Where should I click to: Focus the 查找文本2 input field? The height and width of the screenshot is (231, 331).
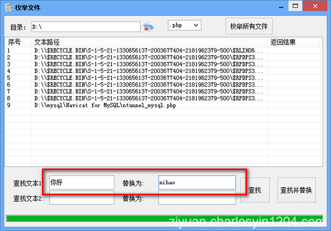click(x=82, y=198)
